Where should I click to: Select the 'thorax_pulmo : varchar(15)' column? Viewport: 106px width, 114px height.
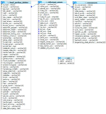[x=14, y=25]
